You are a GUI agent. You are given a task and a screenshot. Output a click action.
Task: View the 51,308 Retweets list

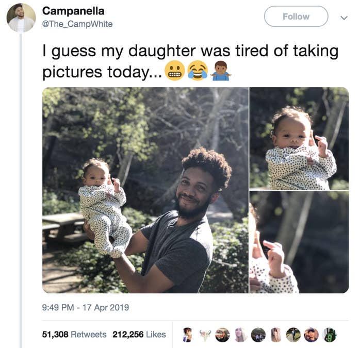(x=74, y=335)
